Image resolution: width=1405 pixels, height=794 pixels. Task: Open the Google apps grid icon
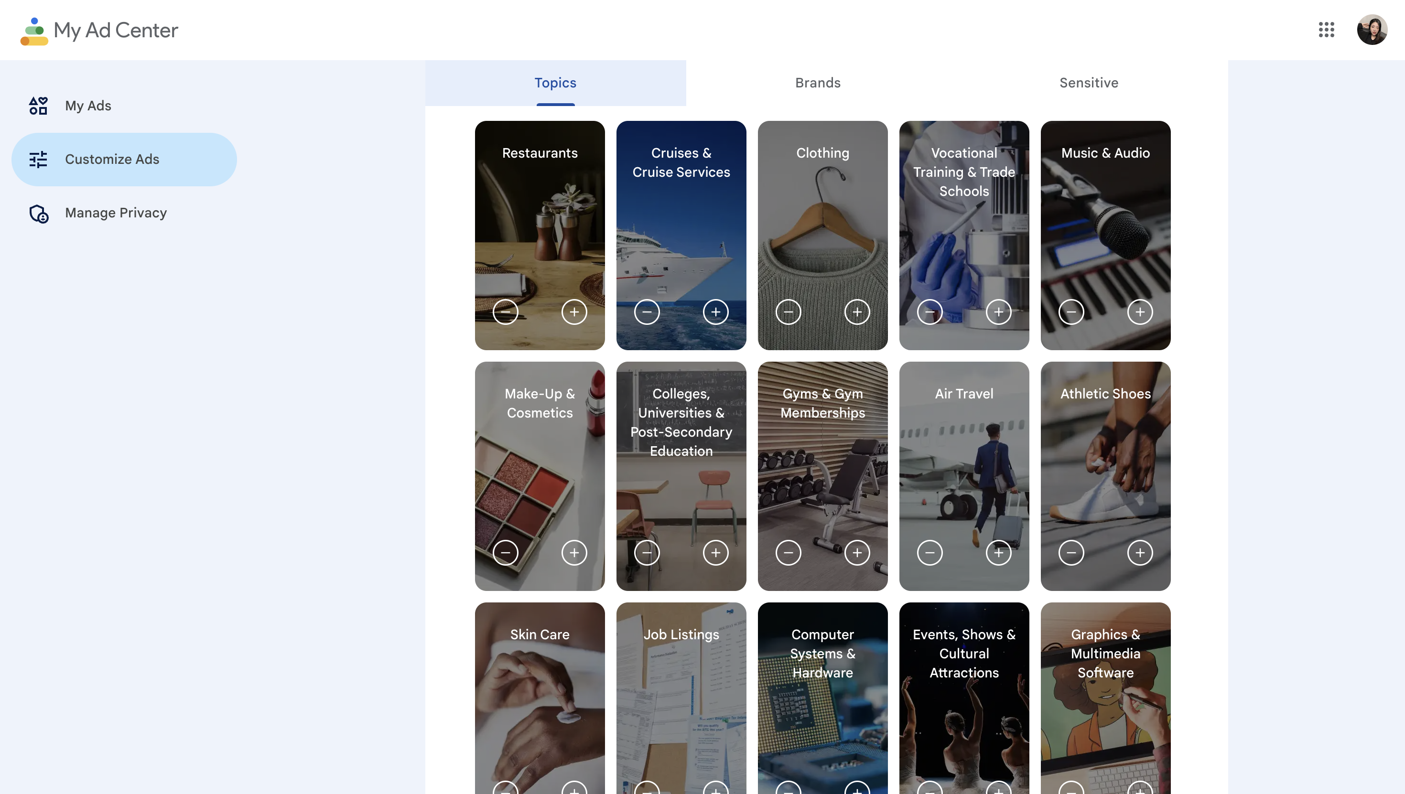click(x=1327, y=30)
